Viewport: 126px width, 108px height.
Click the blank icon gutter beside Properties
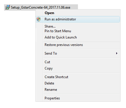pyautogui.click(x=39, y=98)
